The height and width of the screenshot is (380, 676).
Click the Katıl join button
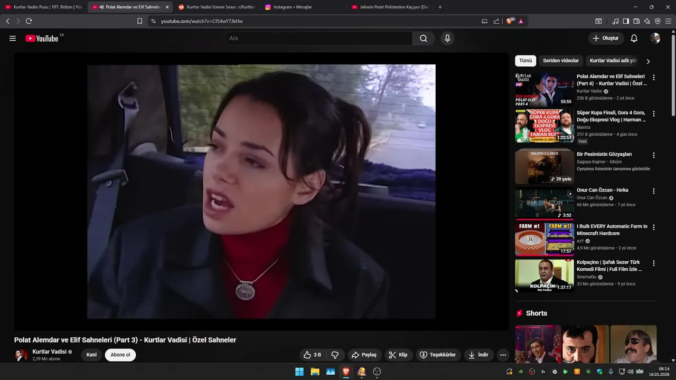click(91, 355)
